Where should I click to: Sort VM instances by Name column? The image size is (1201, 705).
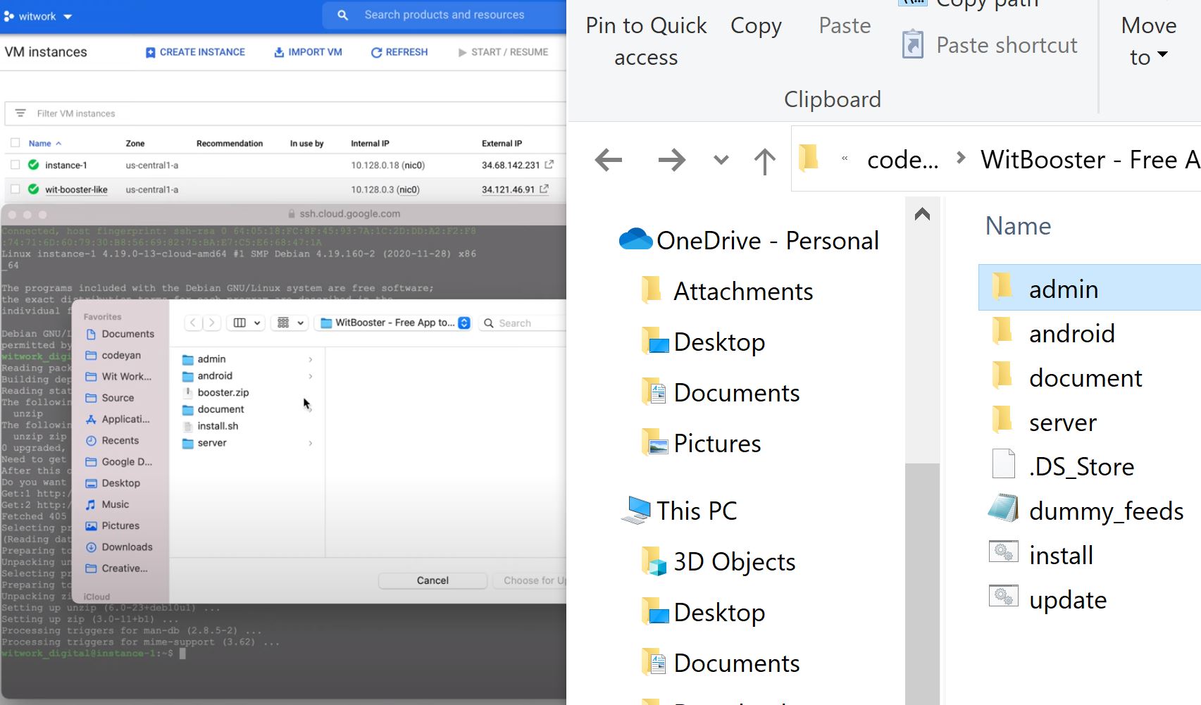(45, 144)
